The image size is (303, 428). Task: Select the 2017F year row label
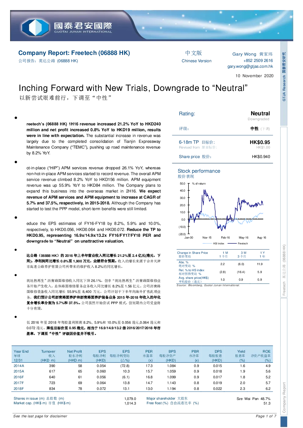(19, 383)
